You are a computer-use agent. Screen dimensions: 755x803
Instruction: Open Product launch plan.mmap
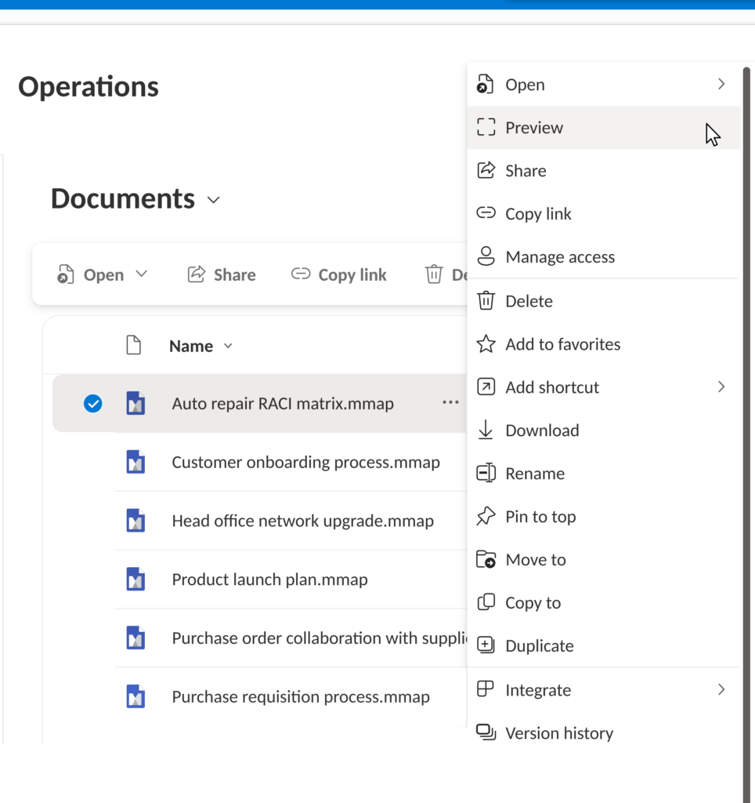pyautogui.click(x=269, y=580)
